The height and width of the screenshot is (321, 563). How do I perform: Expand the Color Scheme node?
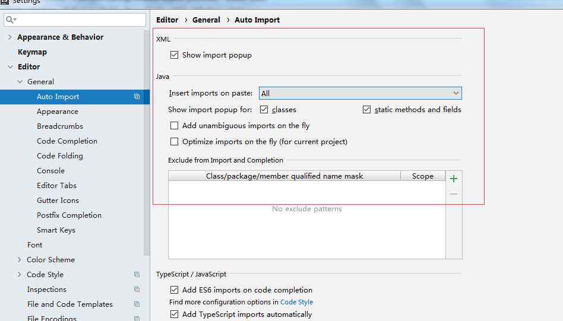coord(20,260)
